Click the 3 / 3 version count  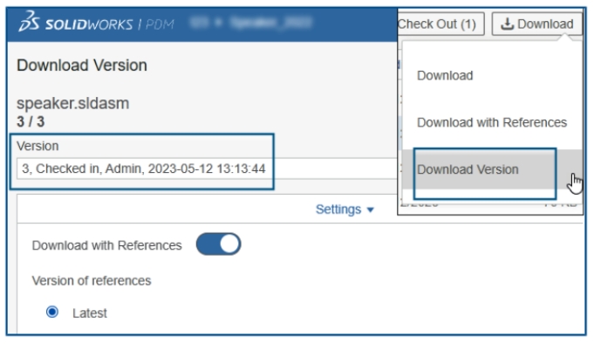pyautogui.click(x=31, y=121)
